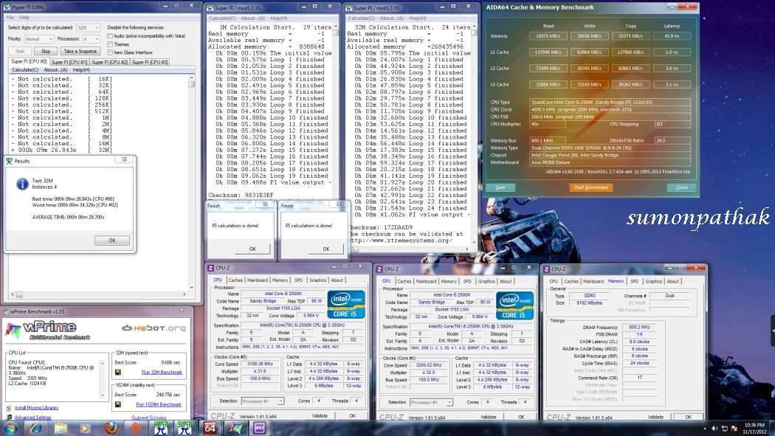The height and width of the screenshot is (436, 775).
Task: Select the 32M result row in Hyper PI
Action: tap(62, 150)
